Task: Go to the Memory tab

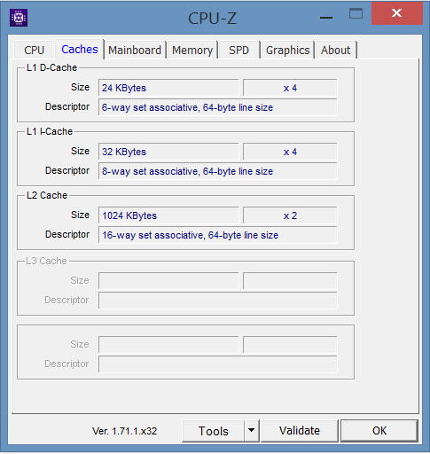Action: point(192,50)
